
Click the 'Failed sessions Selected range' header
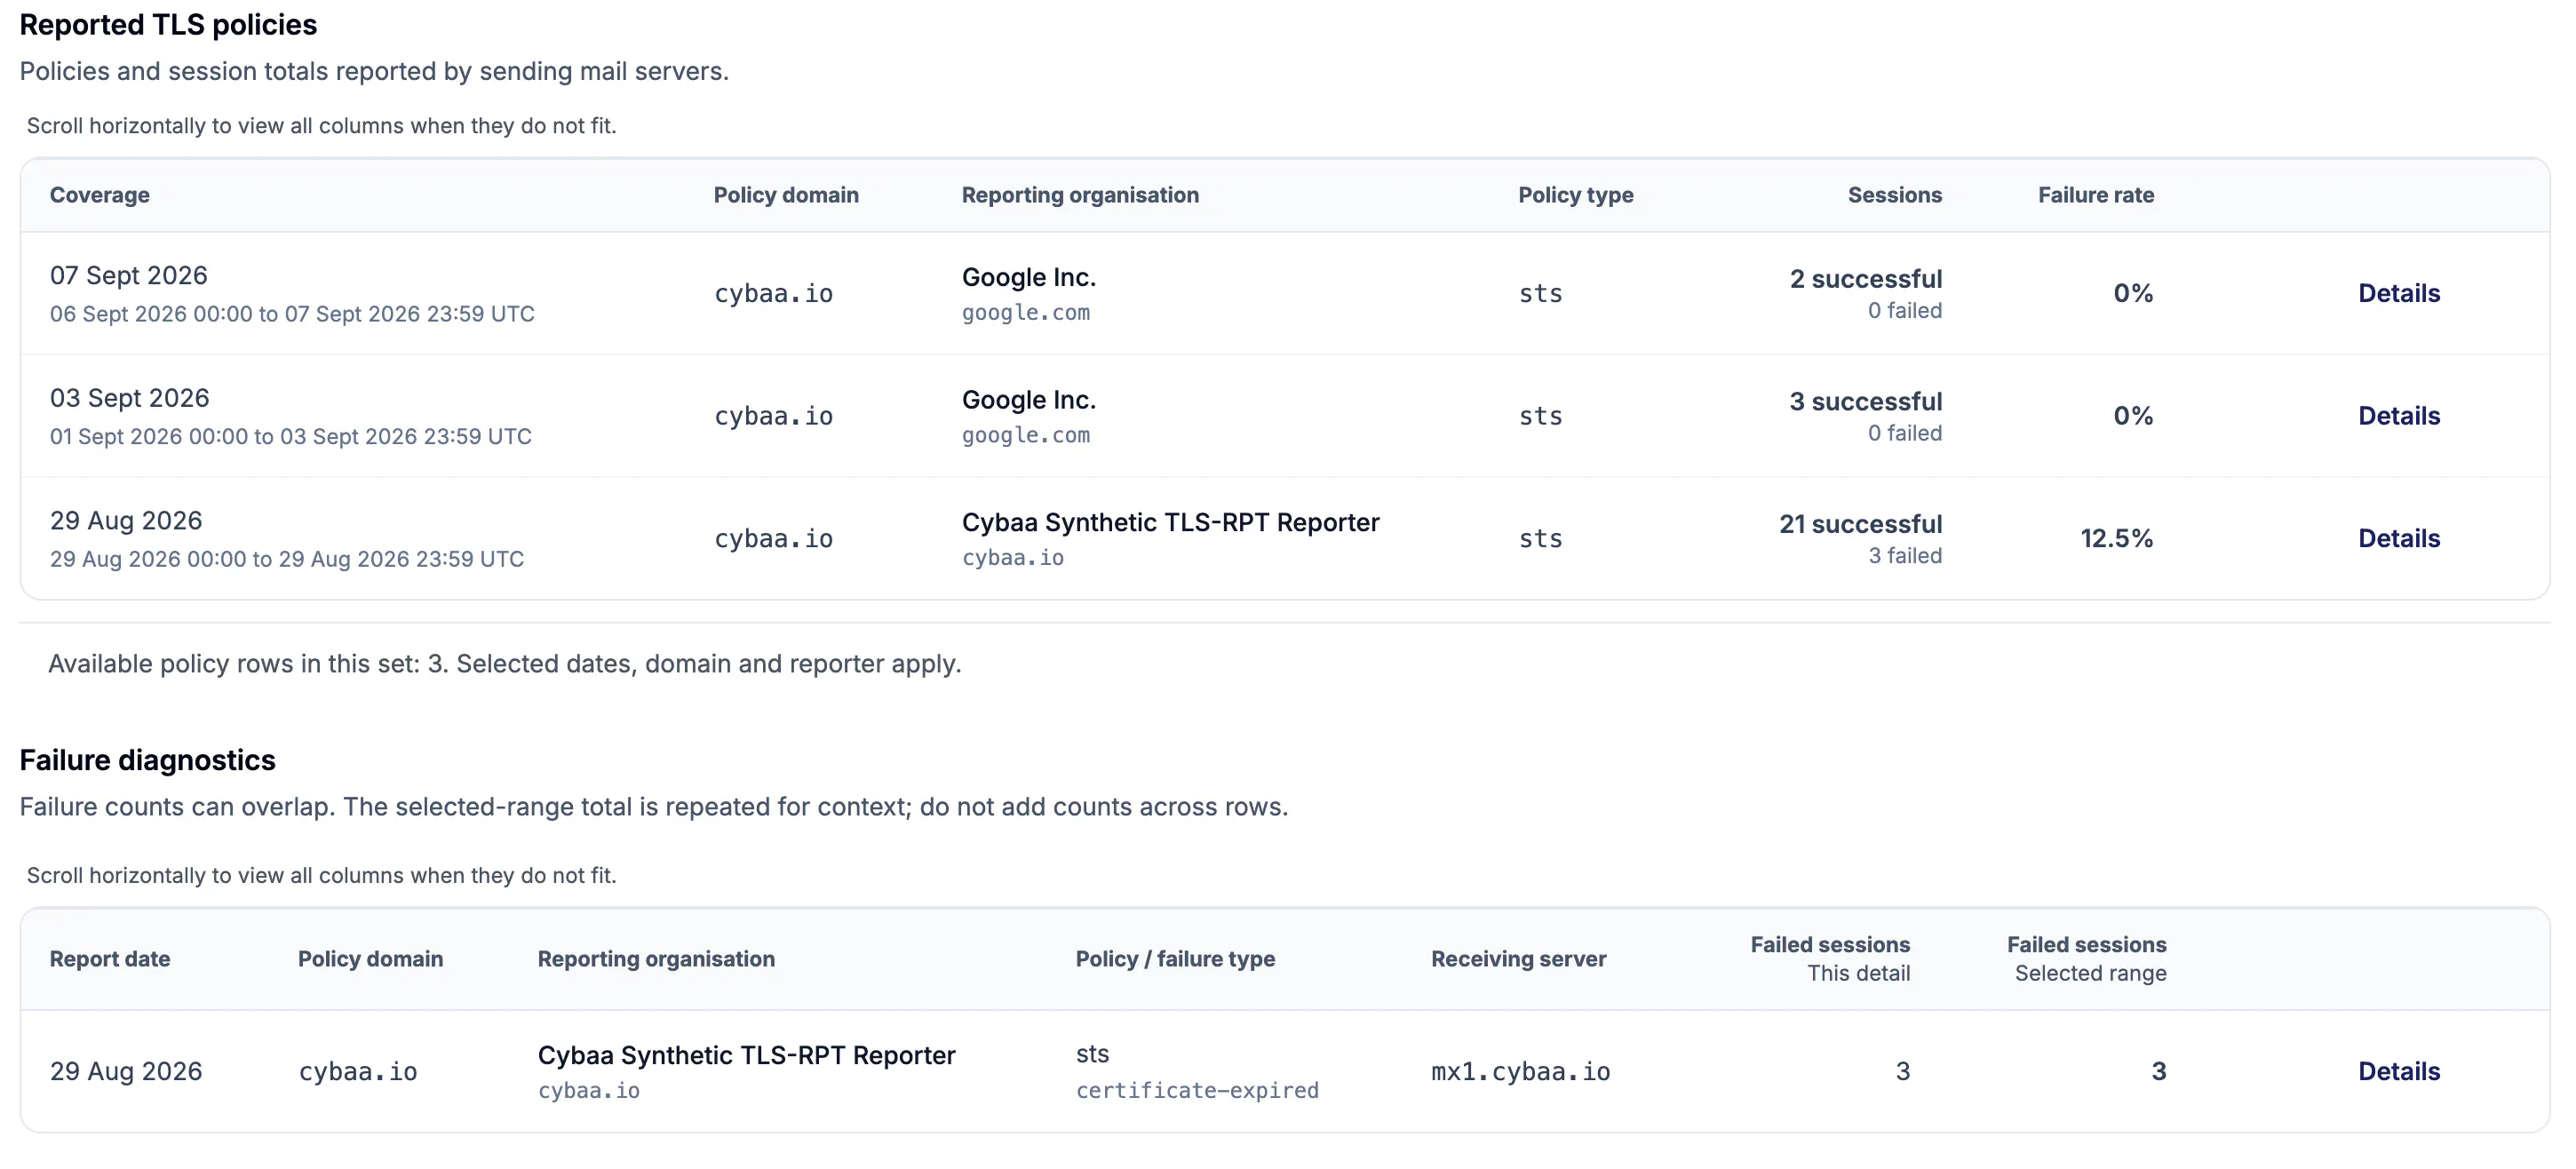click(x=2087, y=959)
